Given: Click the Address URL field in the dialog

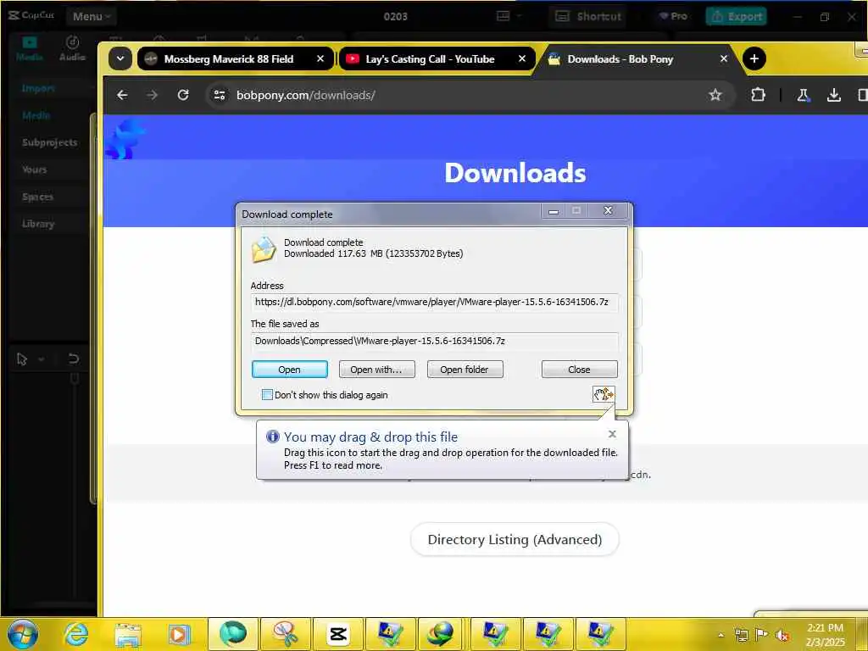Looking at the screenshot, I should coord(434,303).
